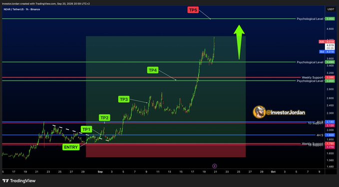This screenshot has width=339, height=187.
Task: Click the TP1 label
Action: click(86, 129)
